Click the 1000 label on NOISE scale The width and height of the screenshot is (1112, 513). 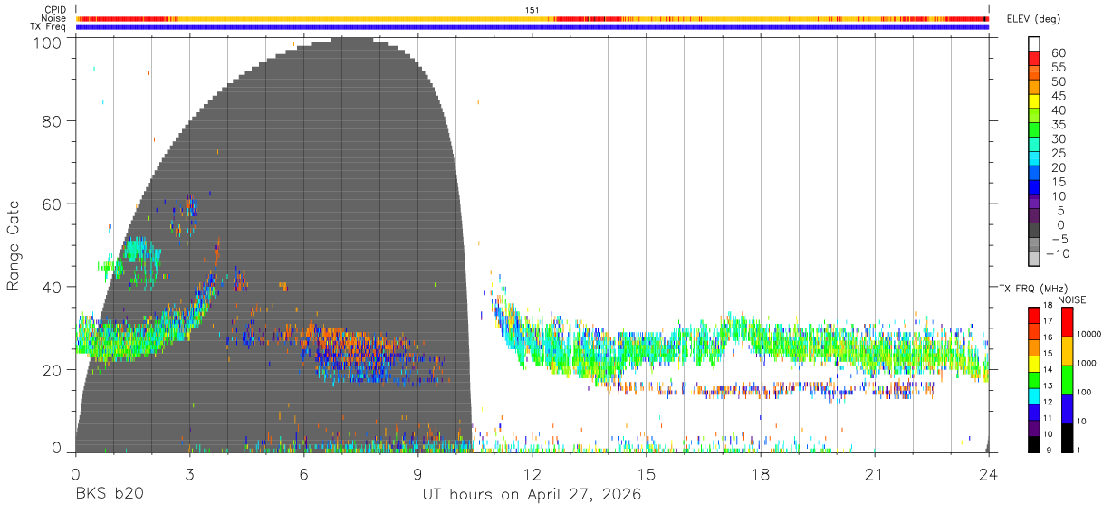(1088, 364)
